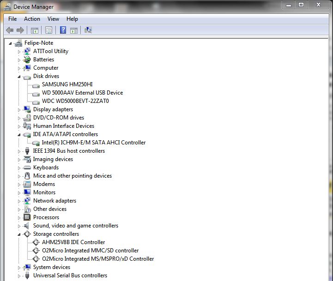The image size is (333, 281).
Task: Open the Help menu
Action: pos(72,19)
